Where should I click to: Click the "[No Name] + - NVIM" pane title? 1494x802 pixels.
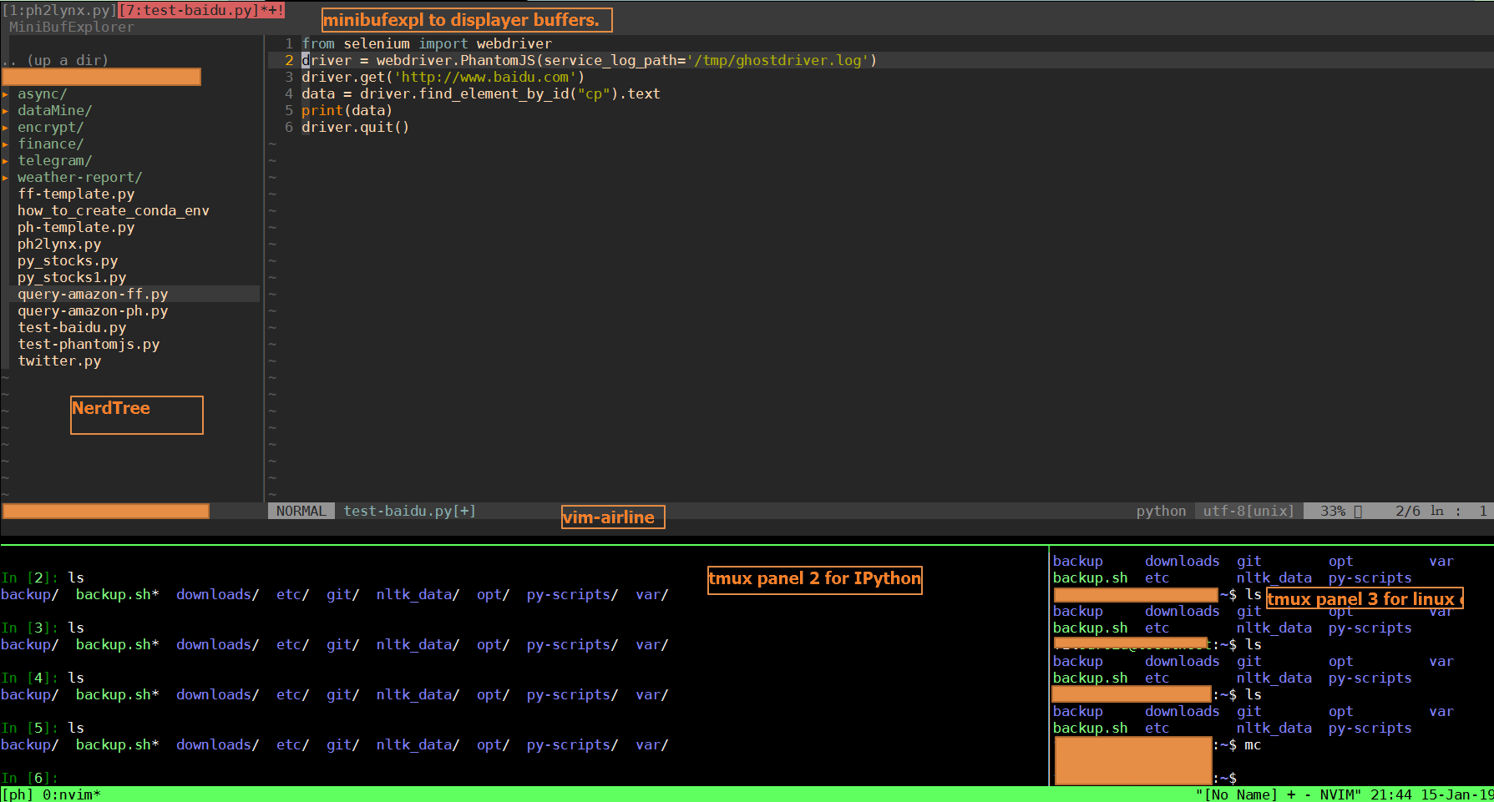[x=1278, y=794]
